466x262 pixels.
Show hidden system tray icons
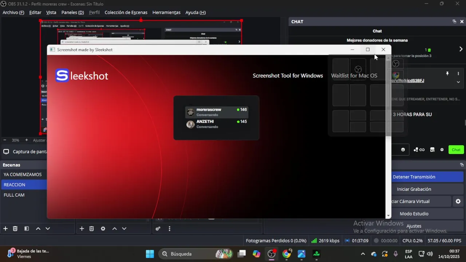[363, 254]
